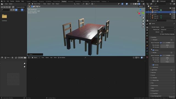The height and width of the screenshot is (99, 176).
Task: Open the Render menu
Action: (x=12, y=1)
